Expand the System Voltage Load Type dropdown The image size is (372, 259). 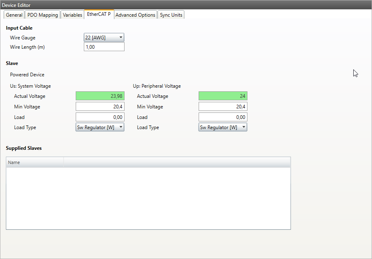(x=100, y=127)
